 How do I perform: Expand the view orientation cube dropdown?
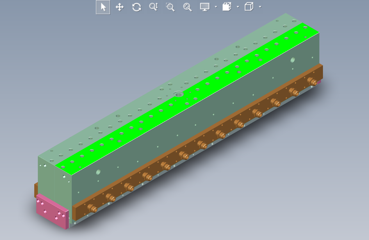260,7
